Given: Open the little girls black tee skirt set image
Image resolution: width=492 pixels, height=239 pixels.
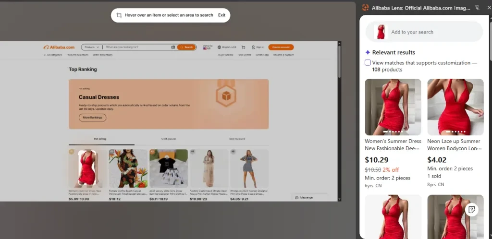Looking at the screenshot, I should tap(169, 168).
